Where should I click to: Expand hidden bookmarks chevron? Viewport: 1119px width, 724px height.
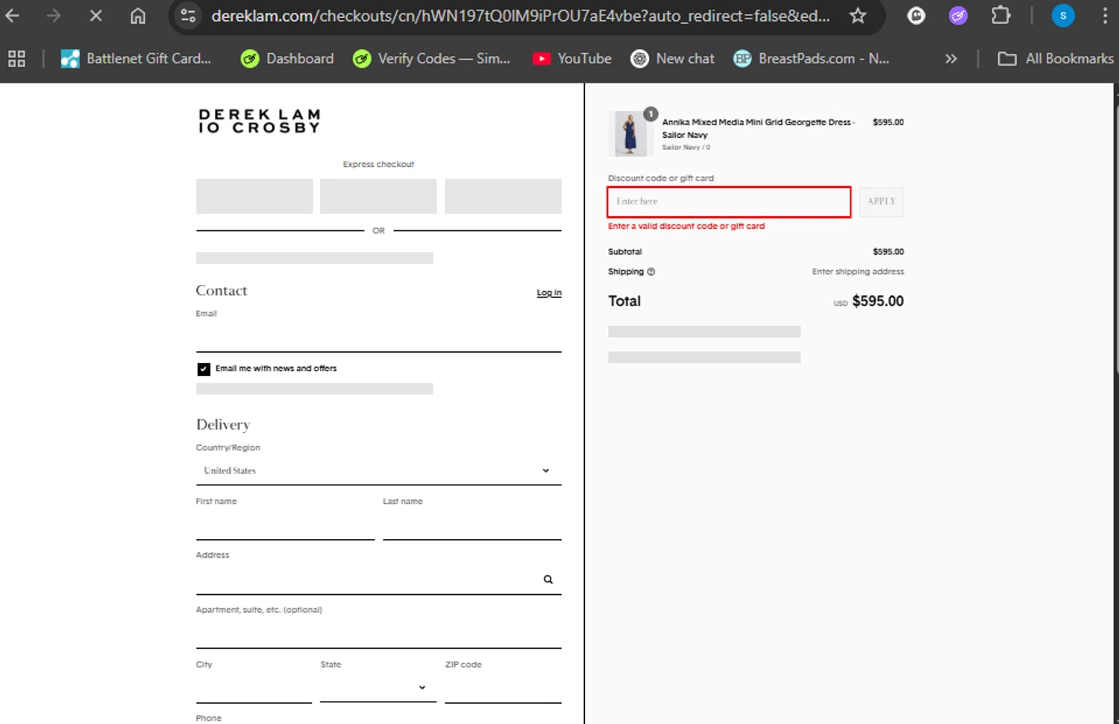tap(950, 59)
